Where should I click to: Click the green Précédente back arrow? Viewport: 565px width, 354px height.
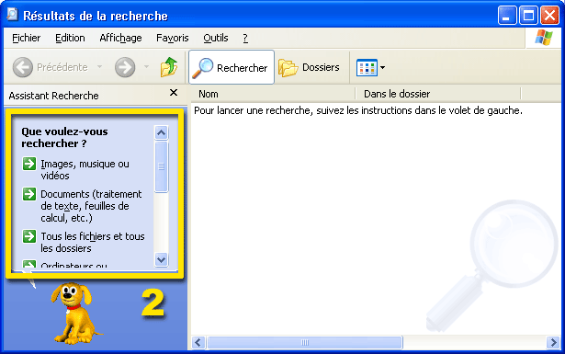(23, 67)
